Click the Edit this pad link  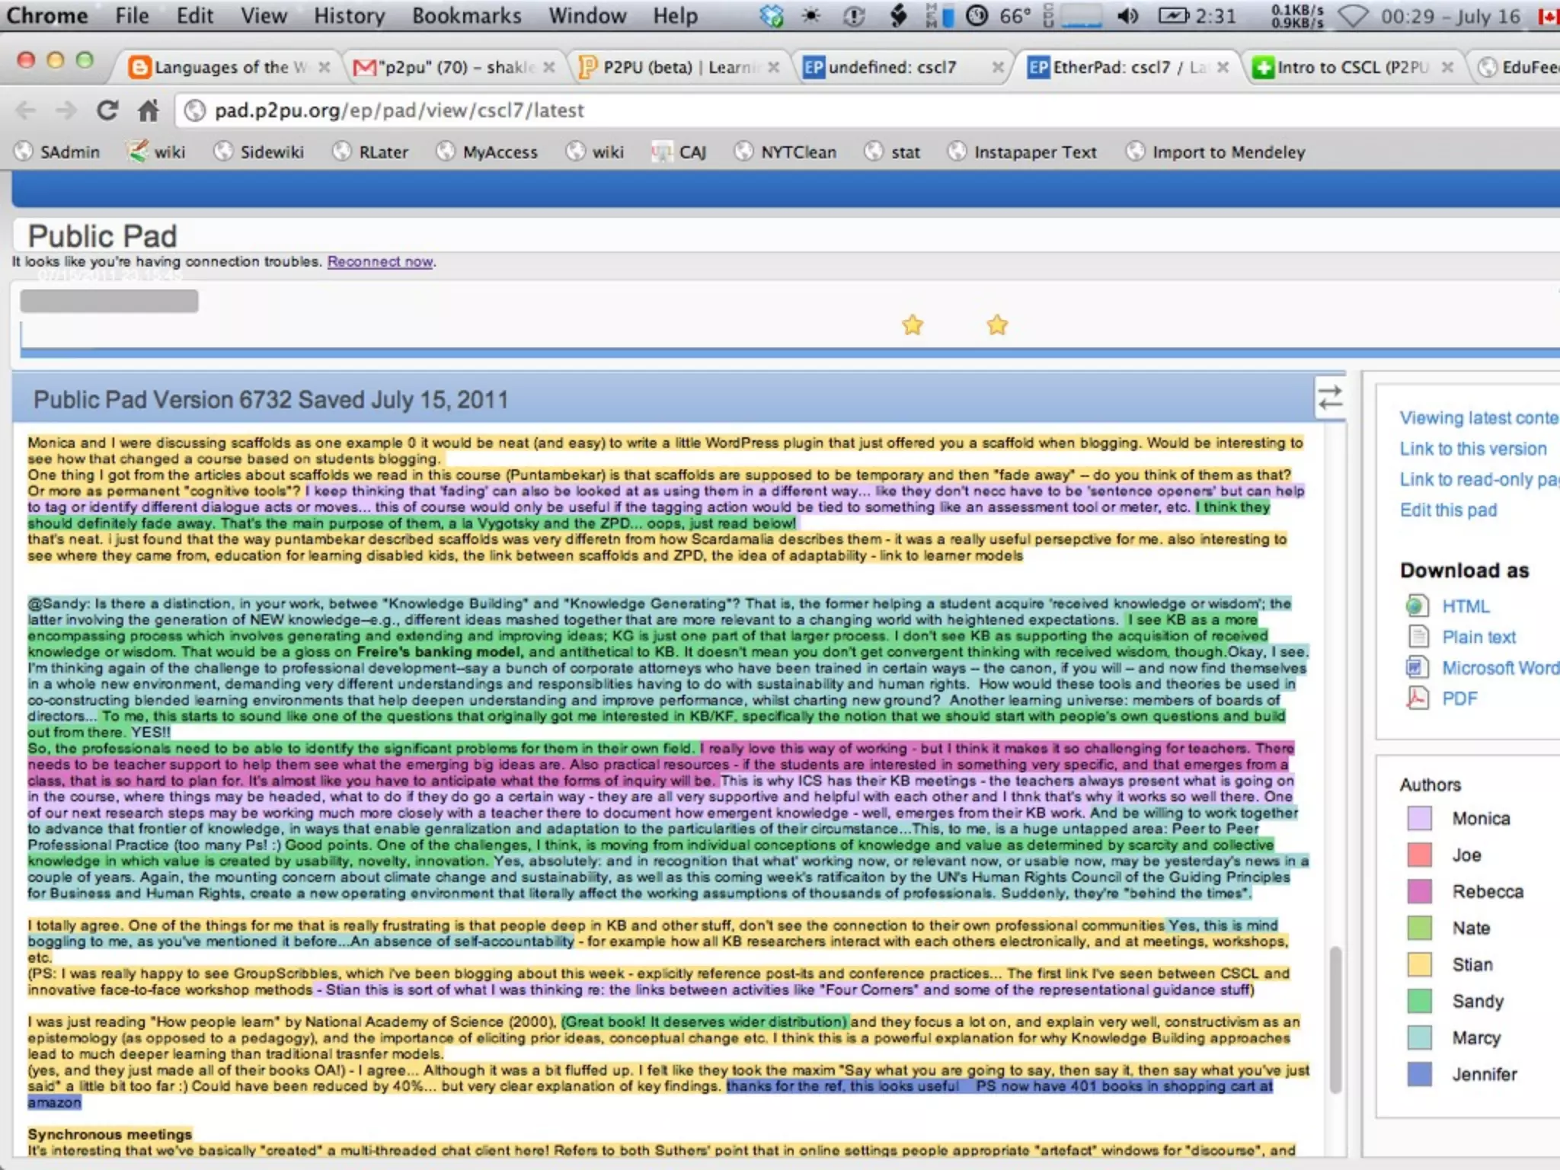pos(1448,510)
